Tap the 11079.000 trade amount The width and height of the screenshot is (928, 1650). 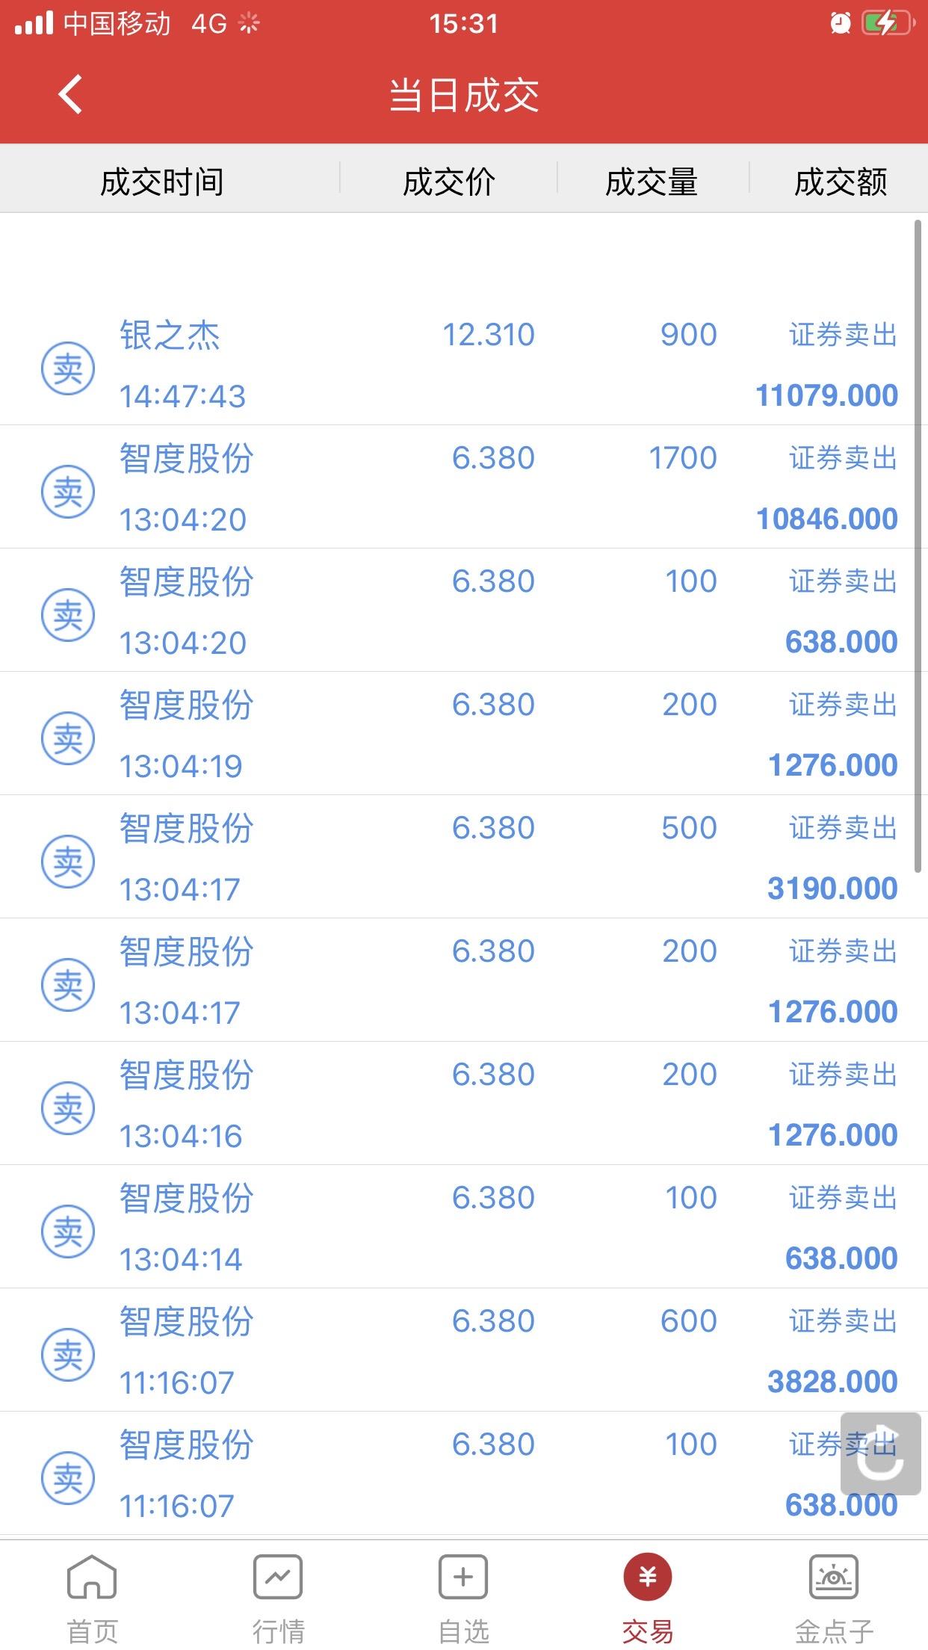pos(826,395)
